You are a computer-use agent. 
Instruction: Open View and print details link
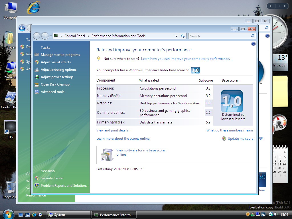[x=112, y=130]
